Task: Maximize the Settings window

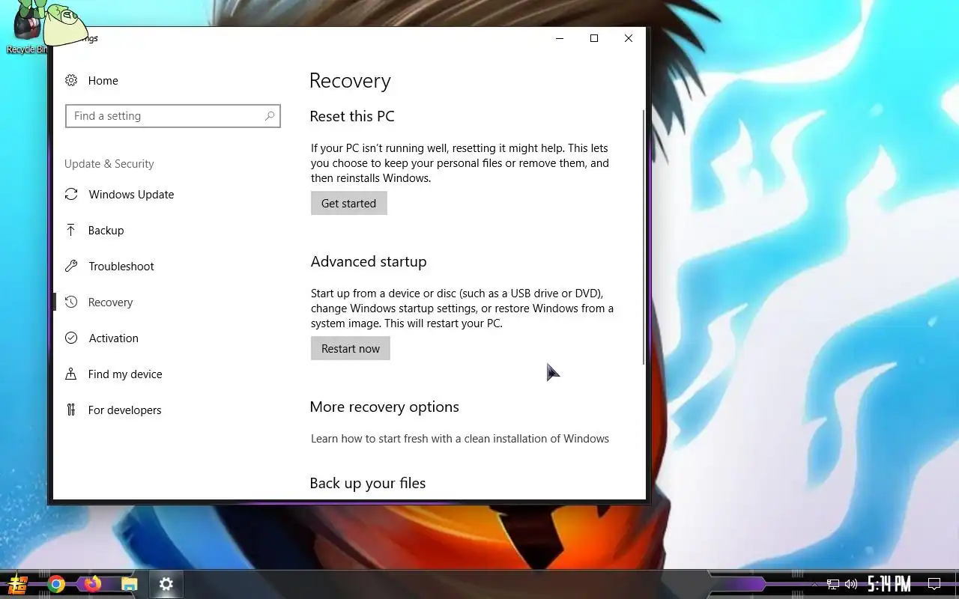Action: 594,38
